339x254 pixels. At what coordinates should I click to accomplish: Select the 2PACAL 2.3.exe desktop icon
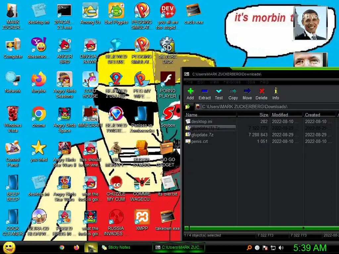click(64, 16)
